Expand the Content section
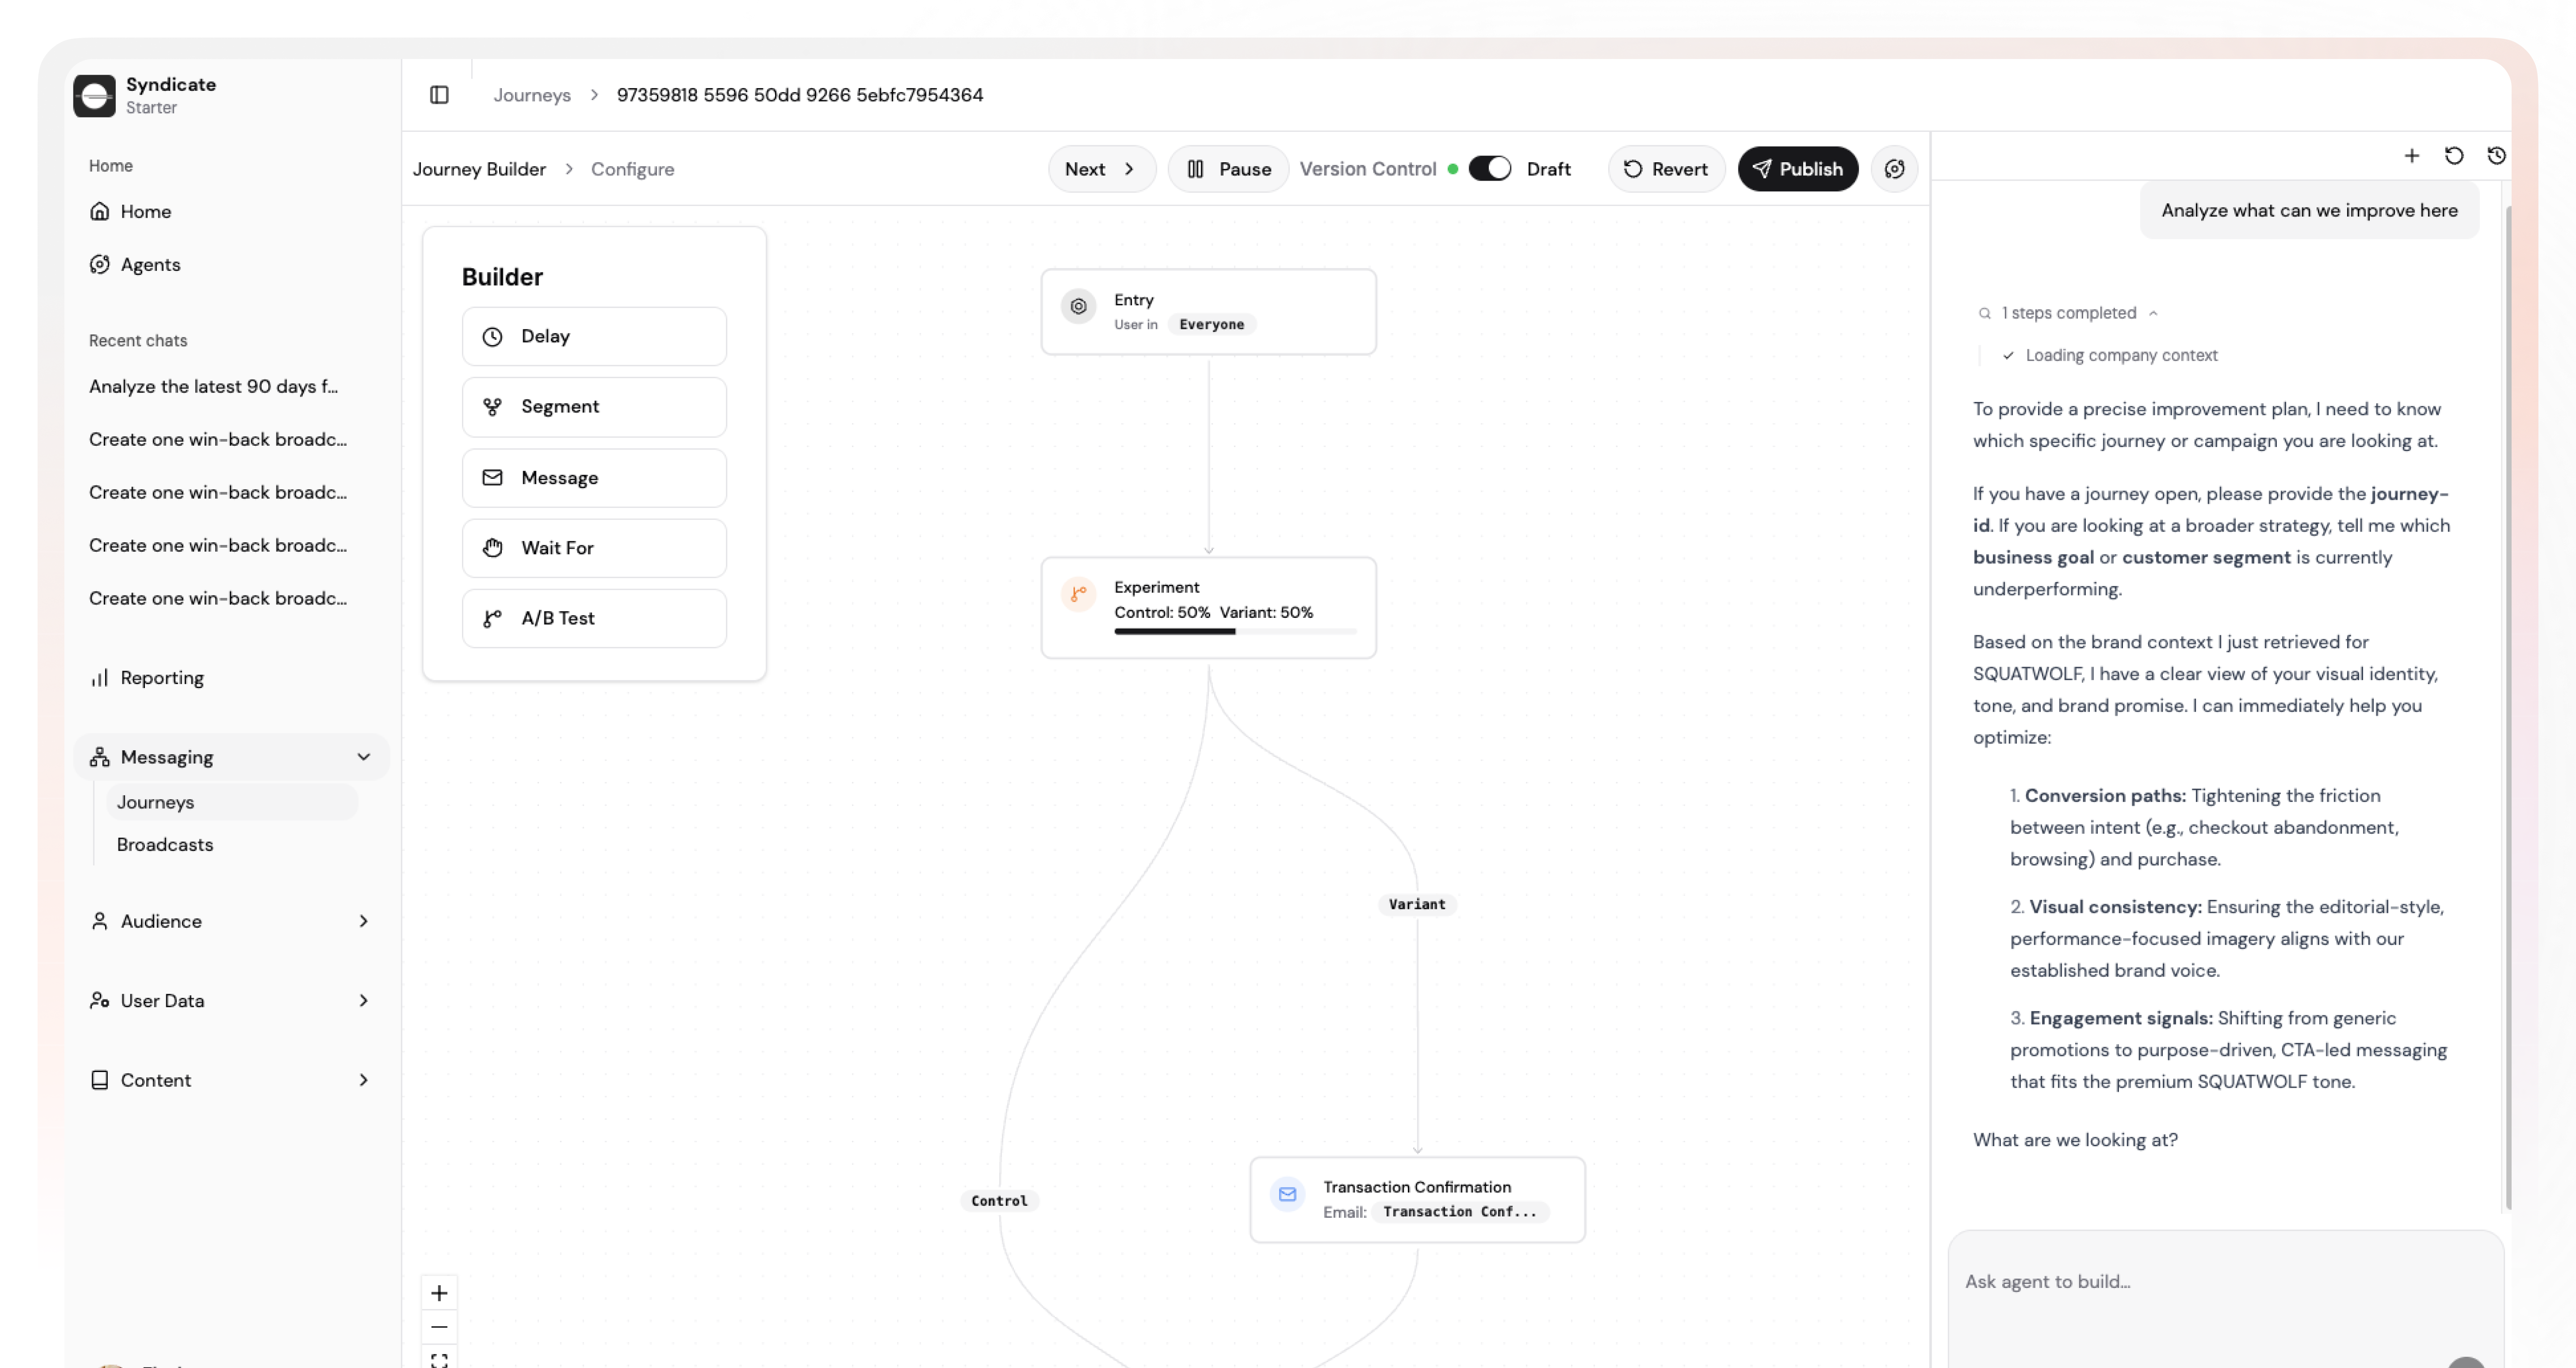The height and width of the screenshot is (1368, 2576). [232, 1080]
